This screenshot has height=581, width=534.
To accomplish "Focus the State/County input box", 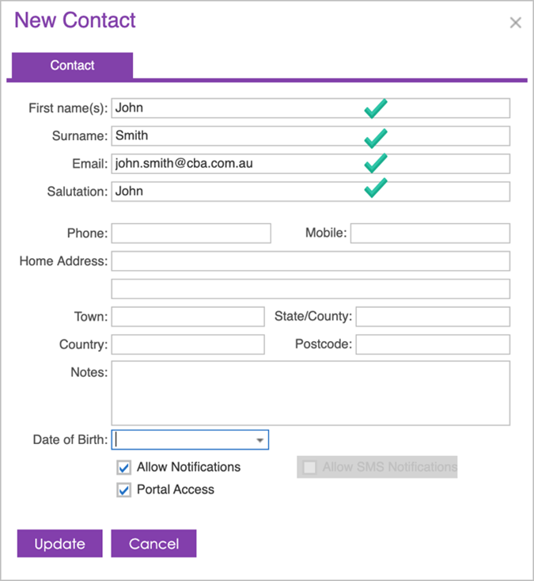I will tap(432, 317).
